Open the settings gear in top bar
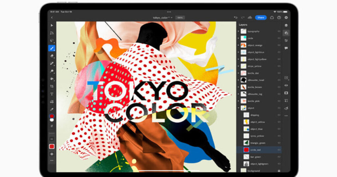Viewport: 337px width, 177px height. 286,17
